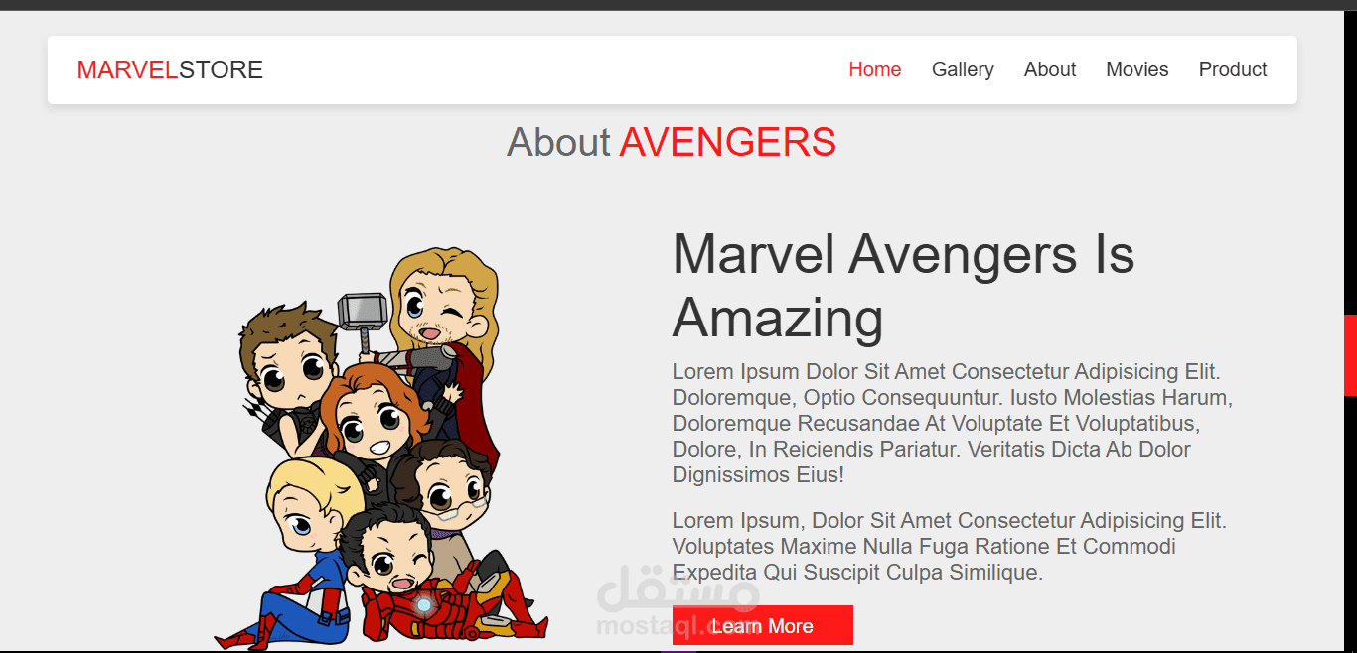Select About in the navigation bar
Viewport: 1357px width, 653px height.
(1050, 69)
